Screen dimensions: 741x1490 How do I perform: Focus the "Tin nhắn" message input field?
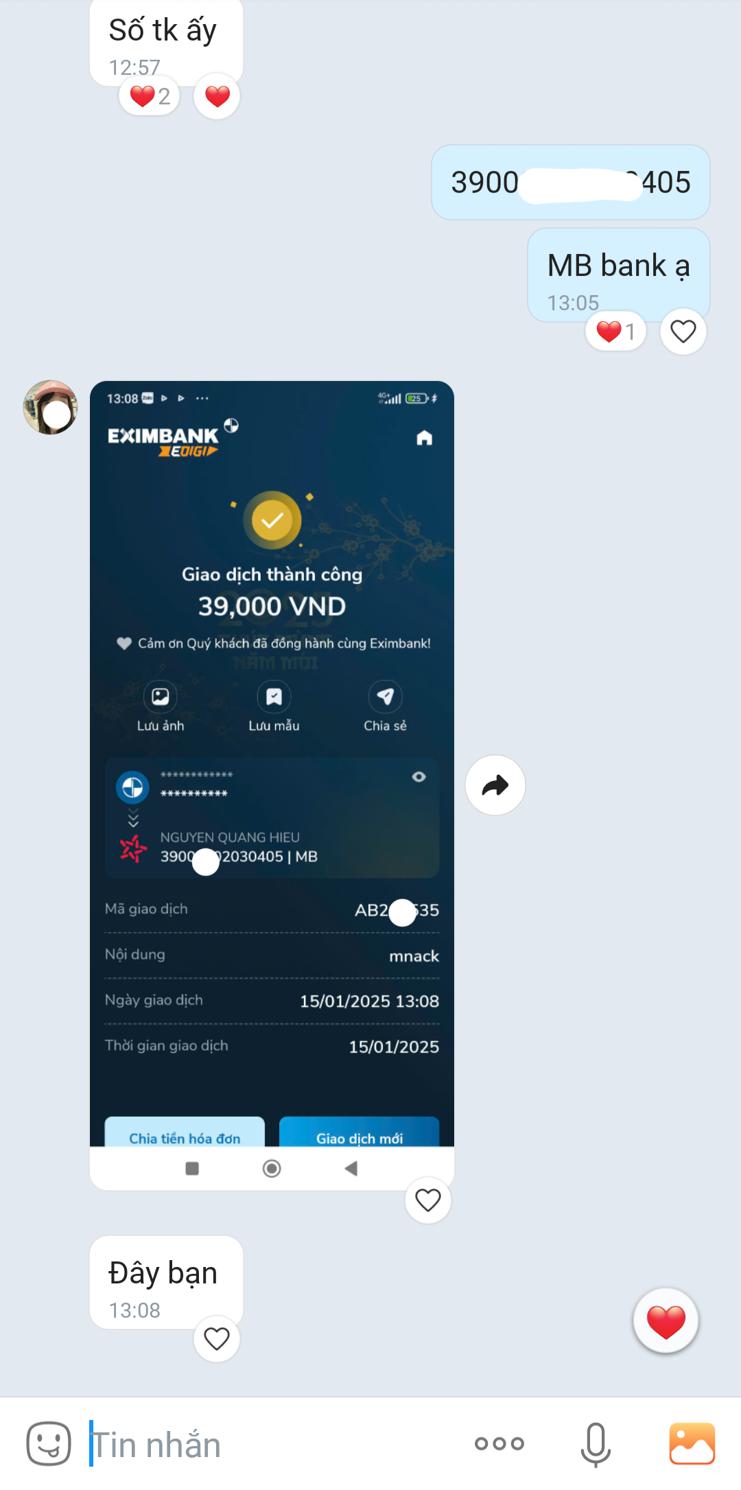point(274,1444)
